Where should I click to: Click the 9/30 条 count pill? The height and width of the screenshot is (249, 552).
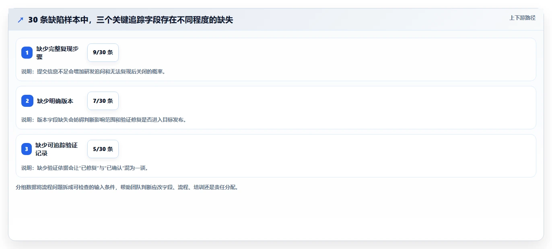103,53
